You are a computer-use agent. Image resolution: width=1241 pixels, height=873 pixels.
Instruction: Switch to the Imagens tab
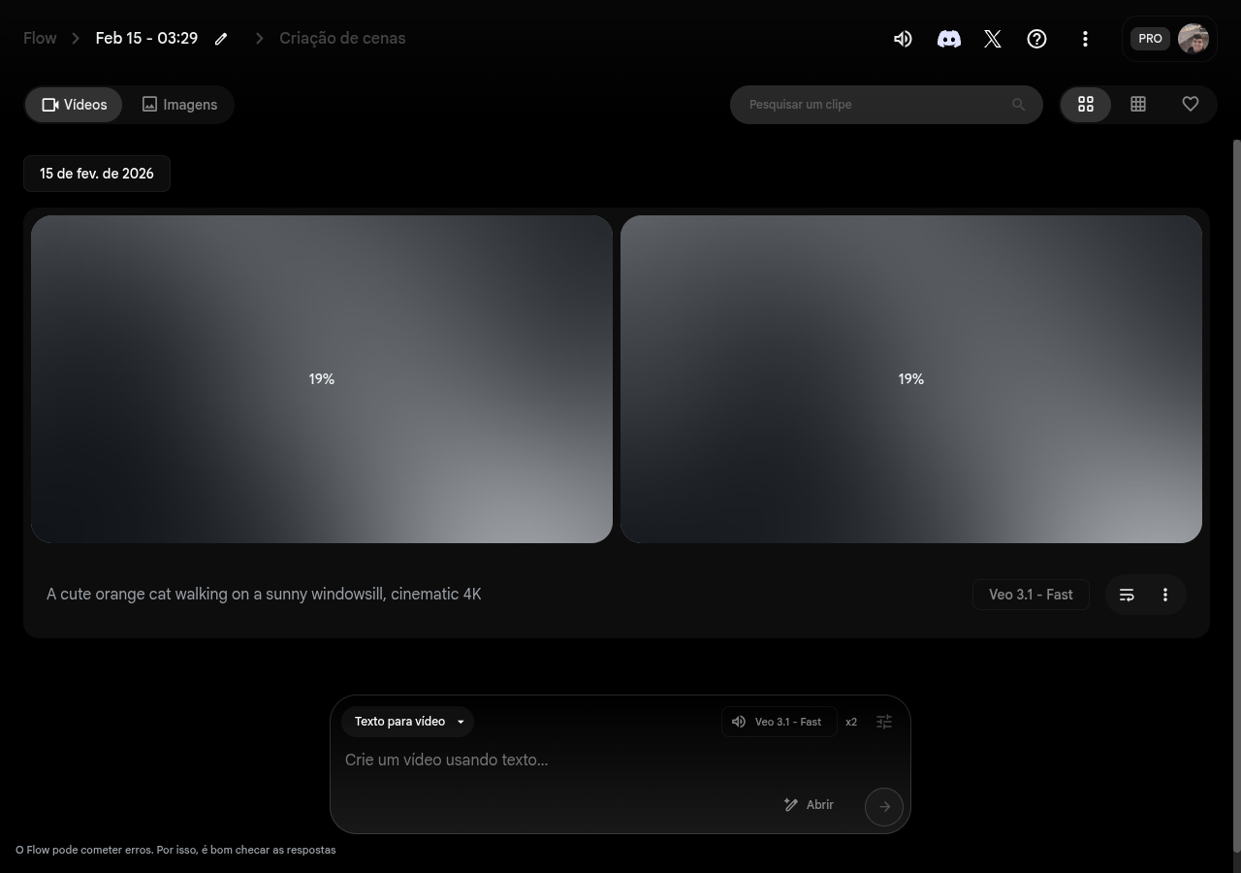tap(179, 105)
